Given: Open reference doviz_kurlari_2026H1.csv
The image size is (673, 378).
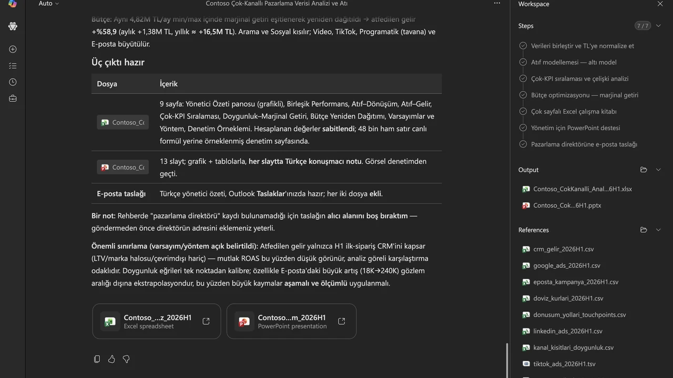Looking at the screenshot, I should point(568,298).
